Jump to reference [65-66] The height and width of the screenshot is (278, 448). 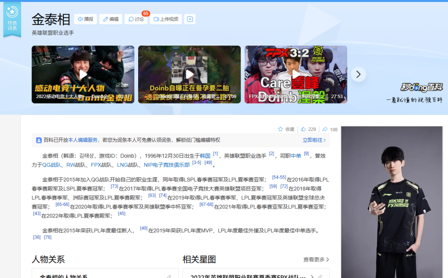(62, 204)
